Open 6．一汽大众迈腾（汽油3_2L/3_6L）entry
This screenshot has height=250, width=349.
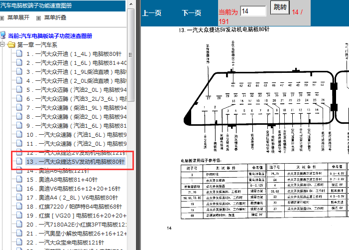click(76, 99)
